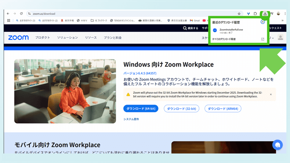Viewport: 290px width, 163px height.
Task: Click the yellow warning triangle icon
Action: click(128, 95)
